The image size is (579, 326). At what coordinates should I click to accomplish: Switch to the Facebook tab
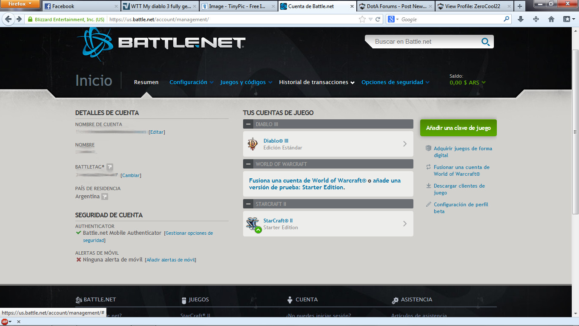click(81, 6)
